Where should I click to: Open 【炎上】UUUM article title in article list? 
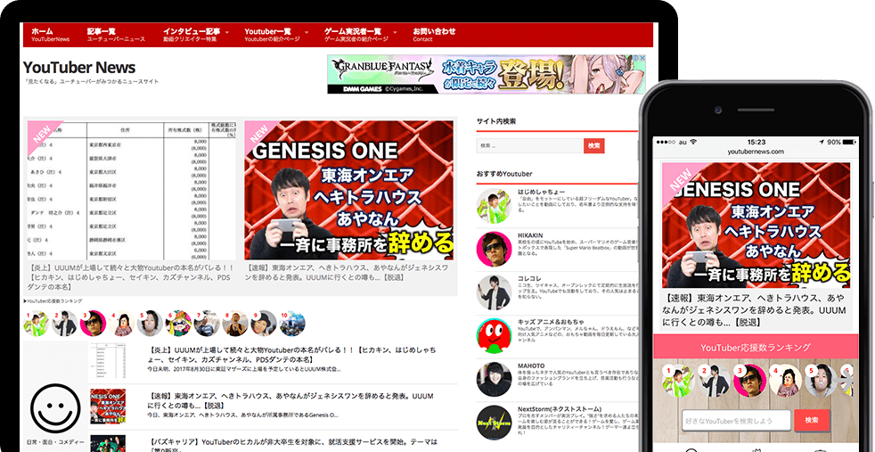tap(291, 355)
